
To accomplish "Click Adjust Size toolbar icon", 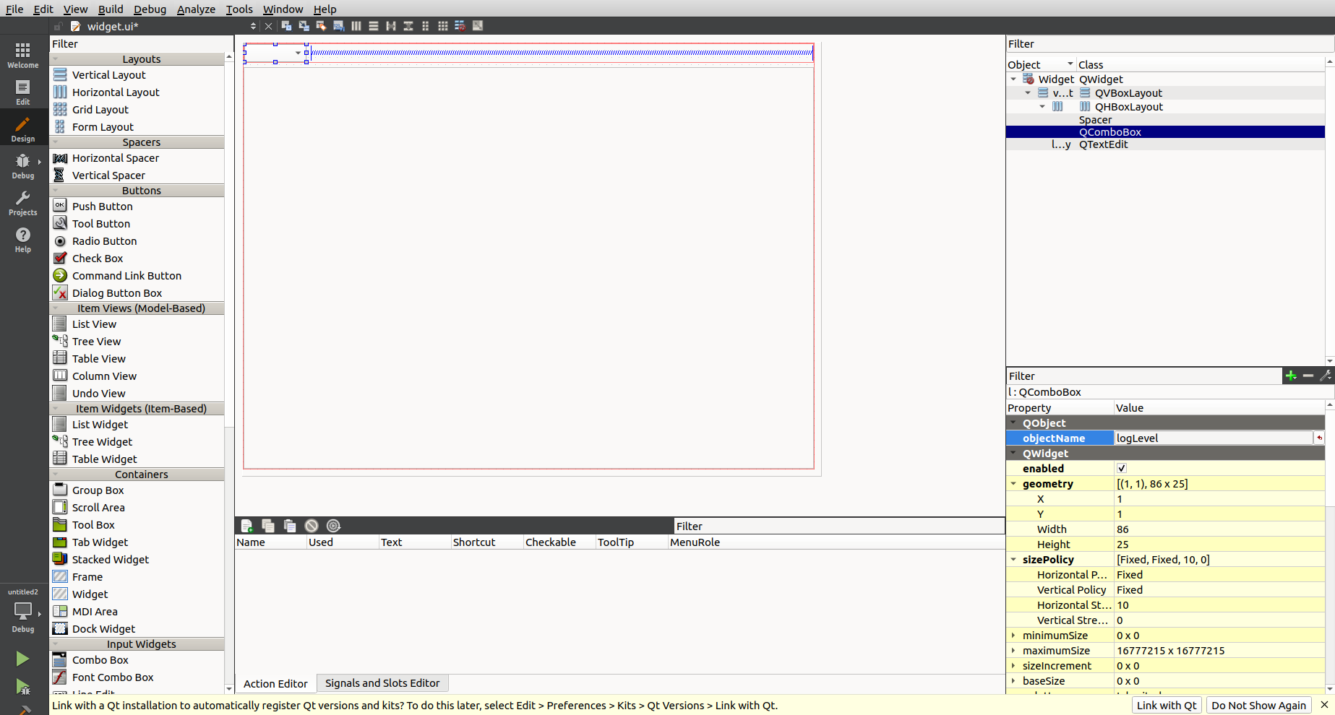I will coord(478,26).
